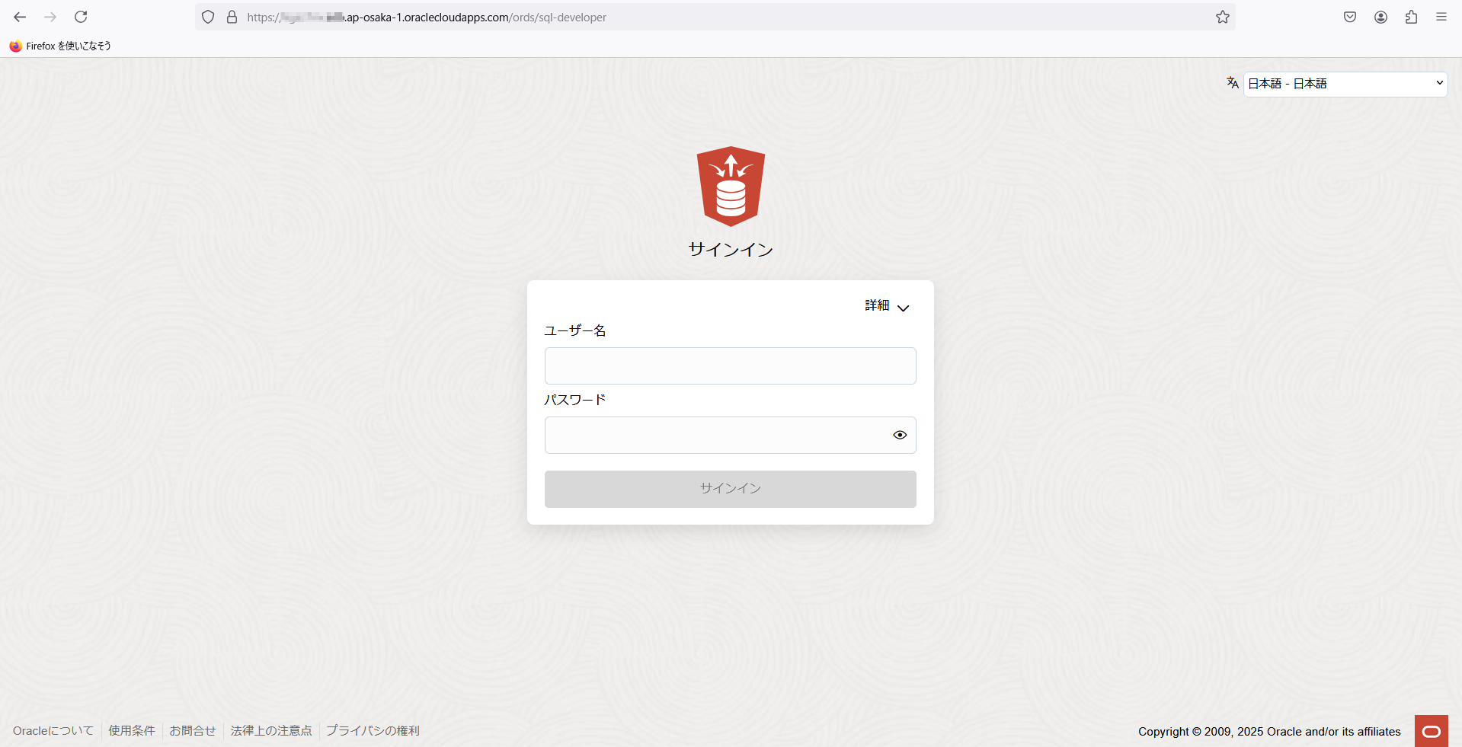Click the browser address bar URL
Viewport: 1462px width, 747px height.
tap(427, 17)
